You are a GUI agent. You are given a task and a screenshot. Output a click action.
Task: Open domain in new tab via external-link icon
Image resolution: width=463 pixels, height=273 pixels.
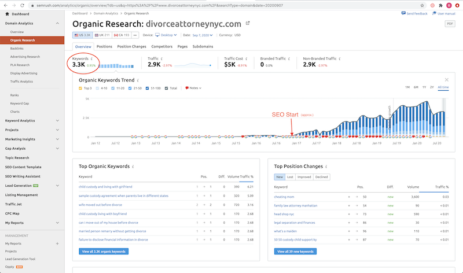(x=248, y=23)
